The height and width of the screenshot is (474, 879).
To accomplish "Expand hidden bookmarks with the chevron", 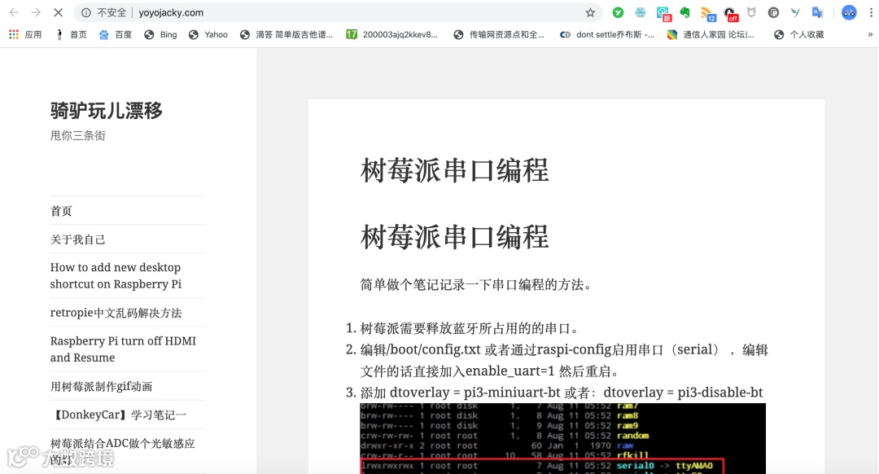I will tap(870, 34).
